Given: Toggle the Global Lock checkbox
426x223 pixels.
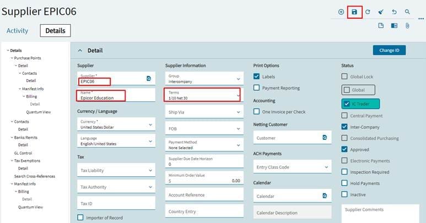Looking at the screenshot, I should (344, 77).
